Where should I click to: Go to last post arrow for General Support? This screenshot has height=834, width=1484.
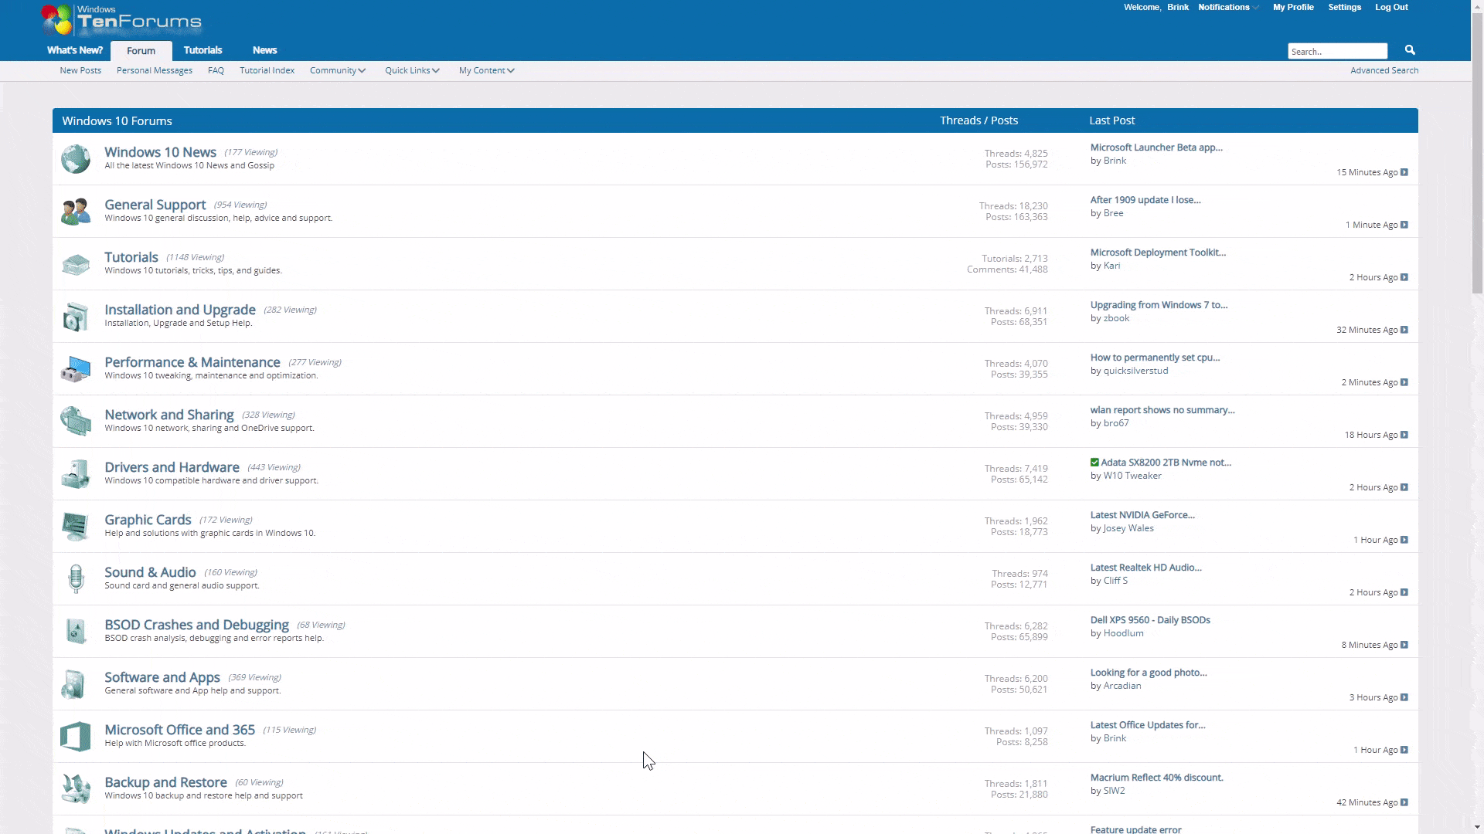coord(1404,225)
